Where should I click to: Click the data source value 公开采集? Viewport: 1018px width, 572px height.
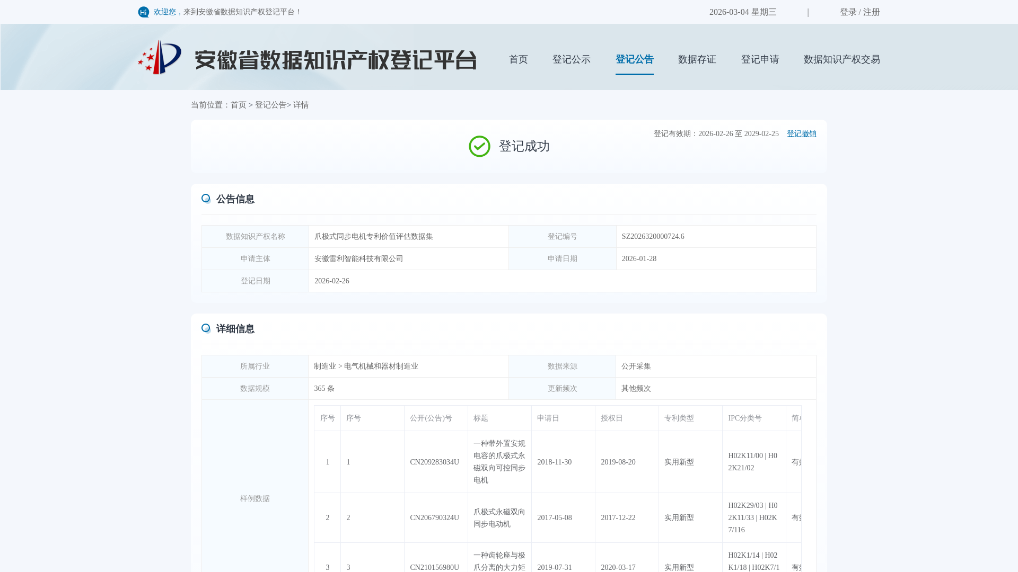pos(636,367)
